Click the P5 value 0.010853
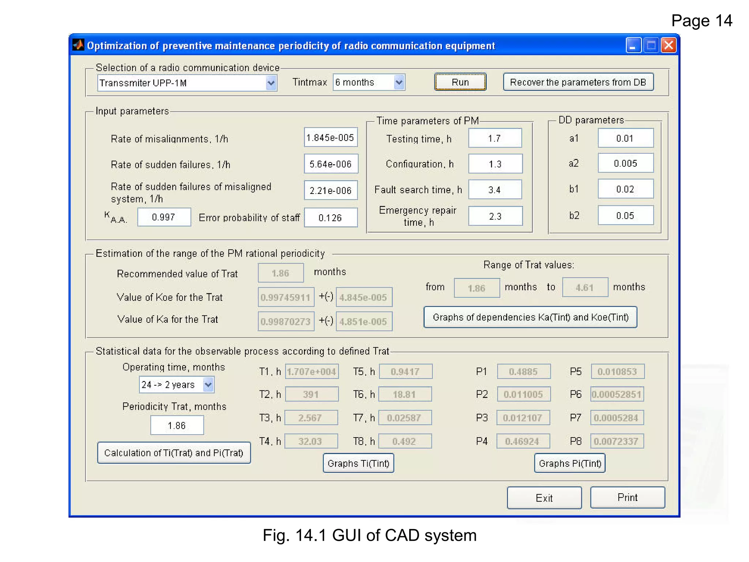The image size is (749, 562). pyautogui.click(x=618, y=371)
